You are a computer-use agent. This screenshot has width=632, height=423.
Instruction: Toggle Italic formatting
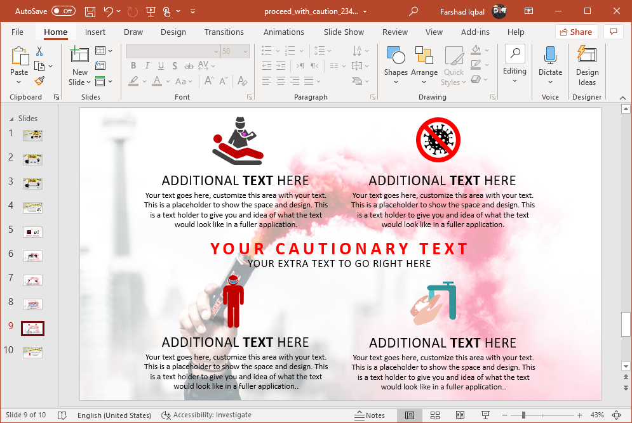145,66
